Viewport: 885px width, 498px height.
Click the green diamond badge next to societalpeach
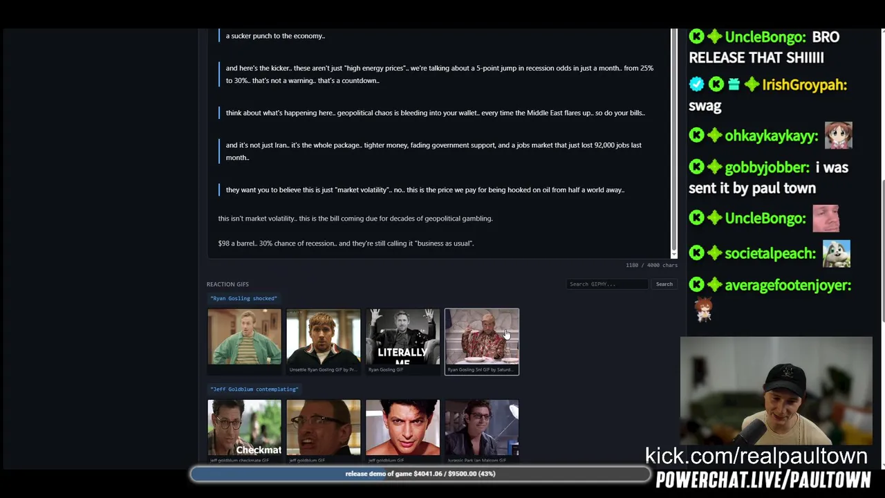(714, 253)
